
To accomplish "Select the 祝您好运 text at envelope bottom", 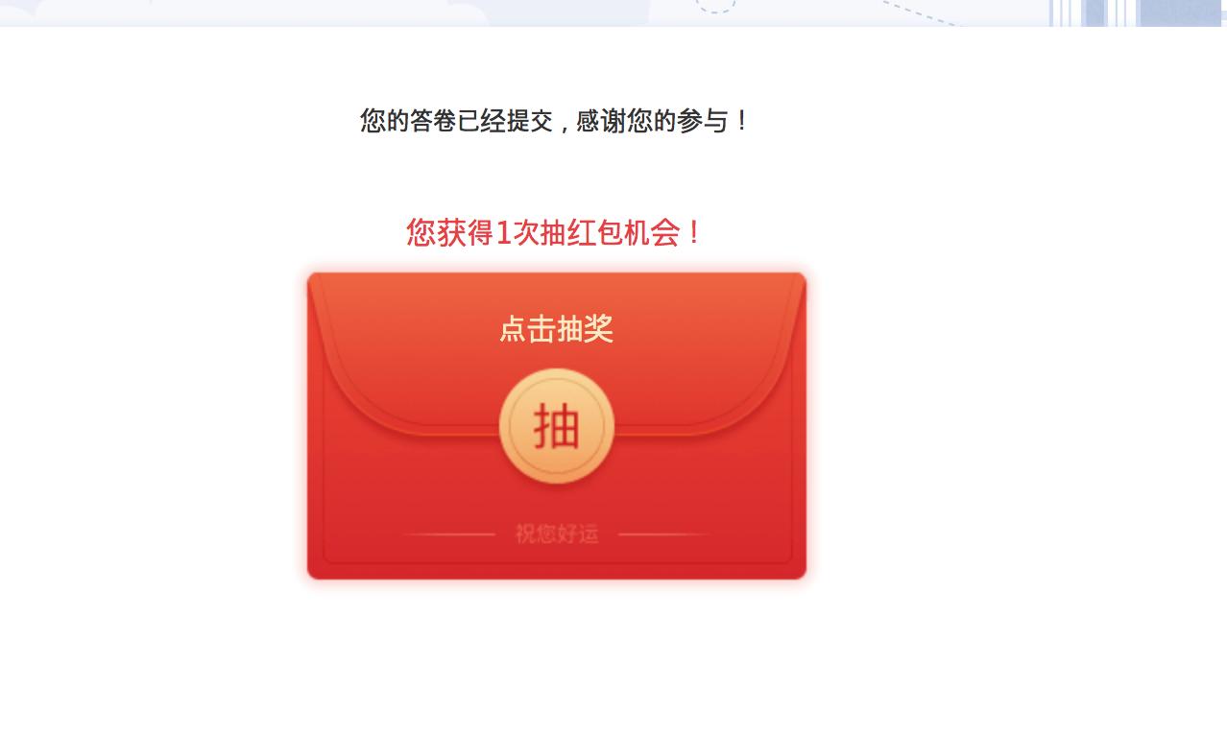I will (x=557, y=533).
